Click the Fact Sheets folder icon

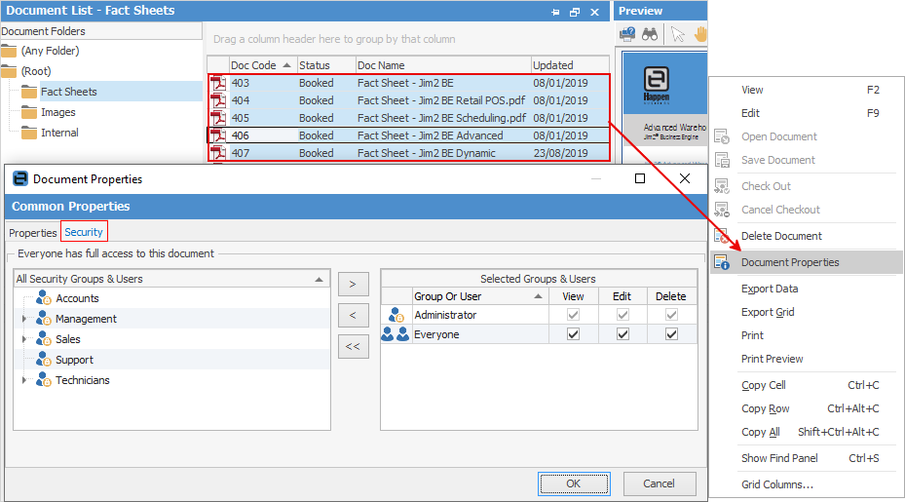[x=29, y=92]
